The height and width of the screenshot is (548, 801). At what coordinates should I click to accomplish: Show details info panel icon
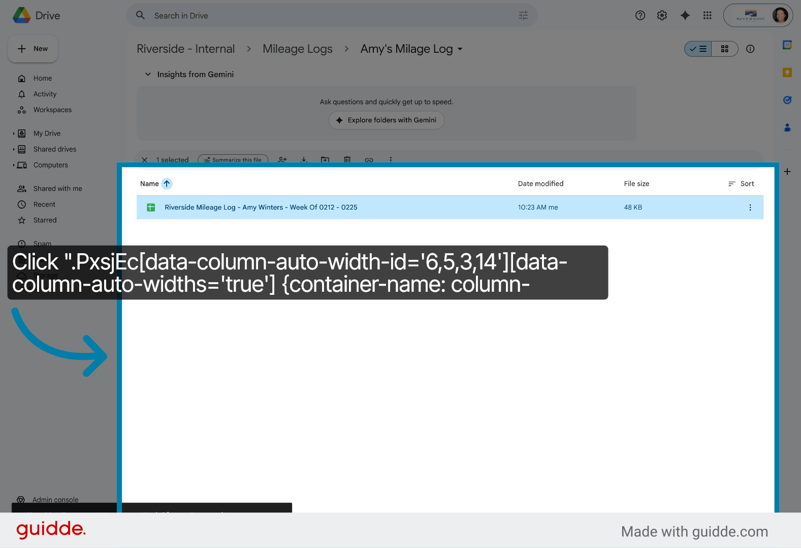coord(750,49)
